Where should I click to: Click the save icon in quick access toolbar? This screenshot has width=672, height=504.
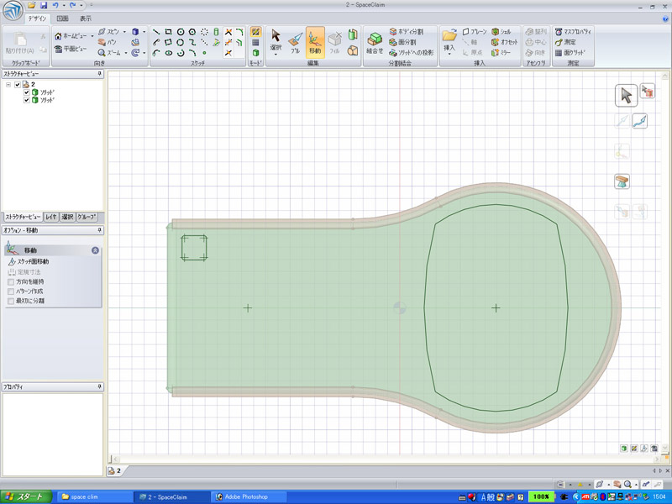click(x=43, y=6)
